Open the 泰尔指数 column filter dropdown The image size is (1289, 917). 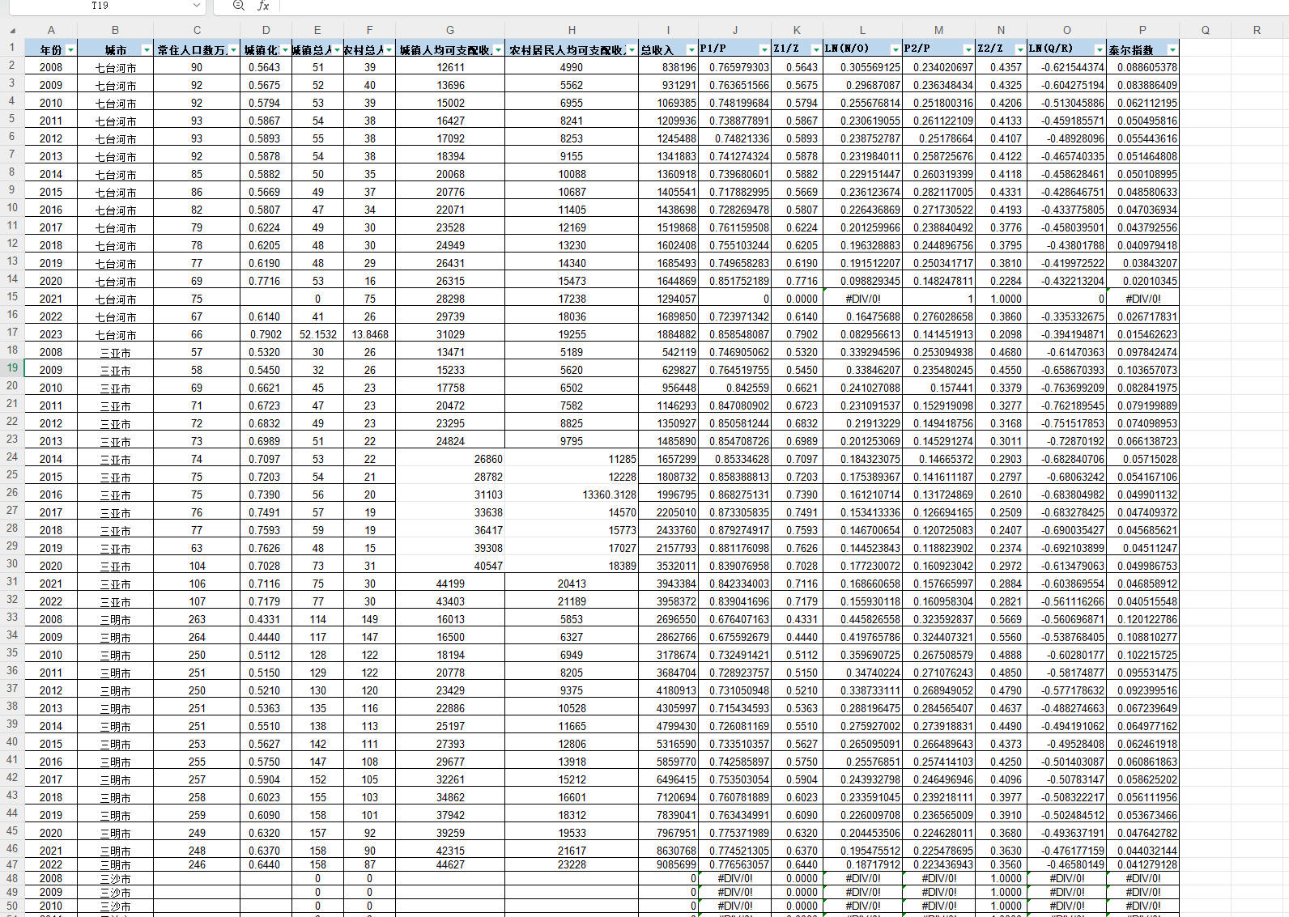point(1172,49)
